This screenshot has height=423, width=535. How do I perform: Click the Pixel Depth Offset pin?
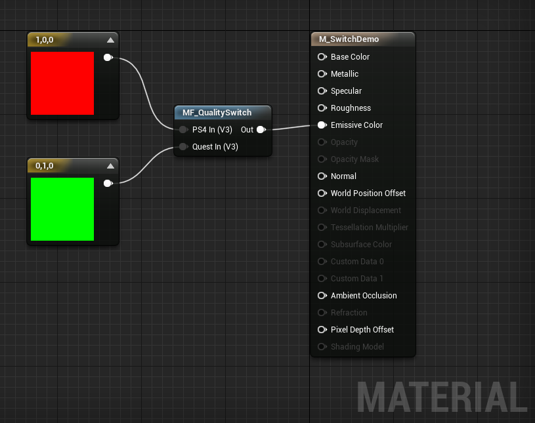coord(322,330)
